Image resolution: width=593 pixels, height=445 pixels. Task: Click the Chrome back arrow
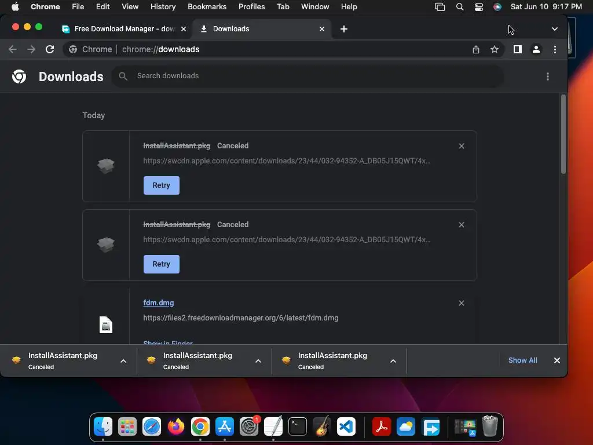(x=13, y=49)
